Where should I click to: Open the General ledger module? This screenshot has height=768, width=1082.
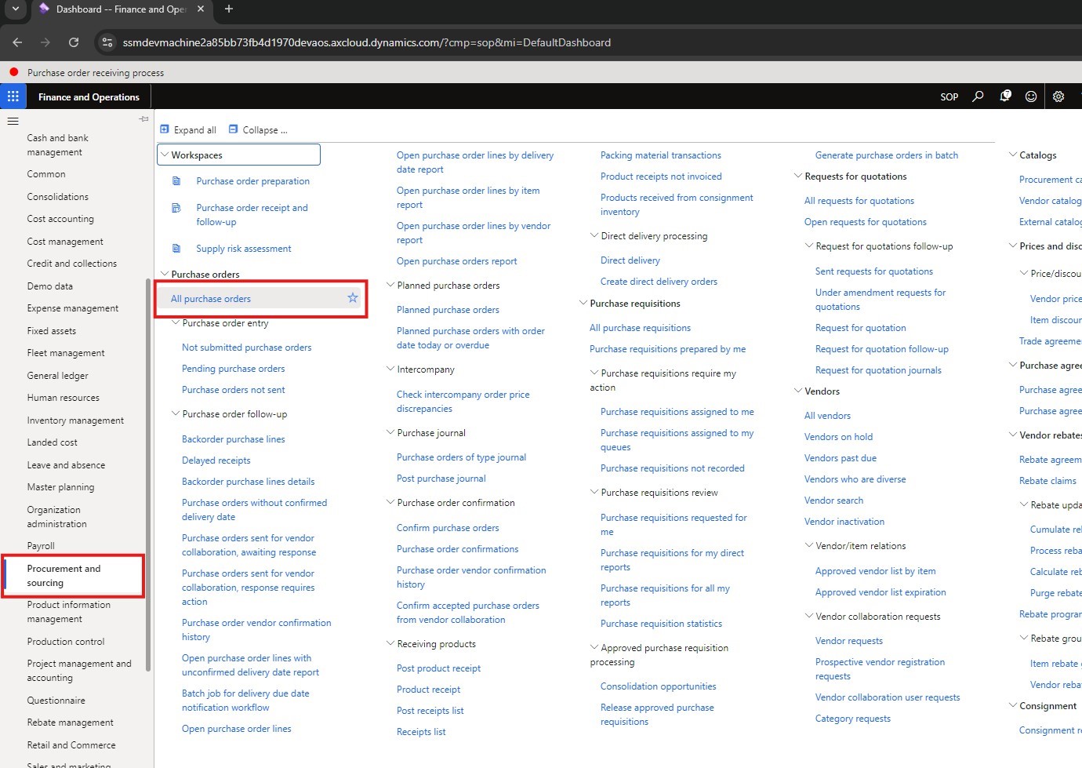point(57,376)
